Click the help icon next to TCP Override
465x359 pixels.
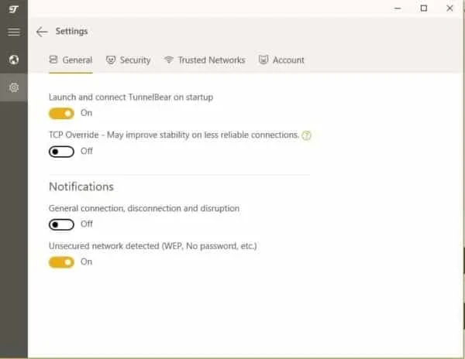click(307, 135)
